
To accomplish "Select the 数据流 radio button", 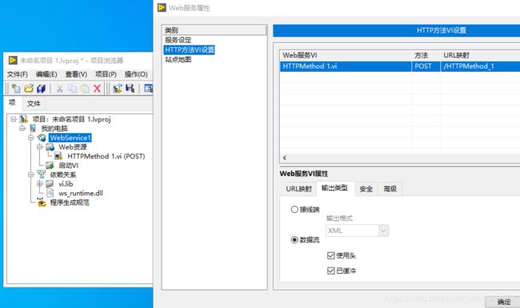I will coord(294,240).
